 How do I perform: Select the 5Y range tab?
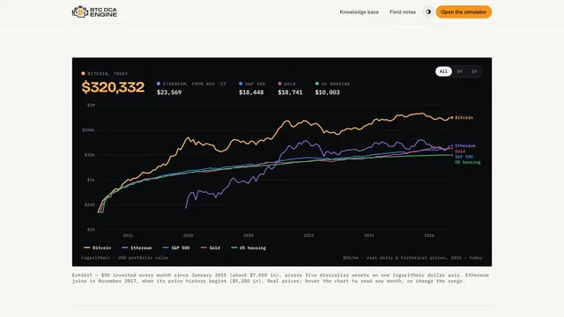[x=460, y=71]
